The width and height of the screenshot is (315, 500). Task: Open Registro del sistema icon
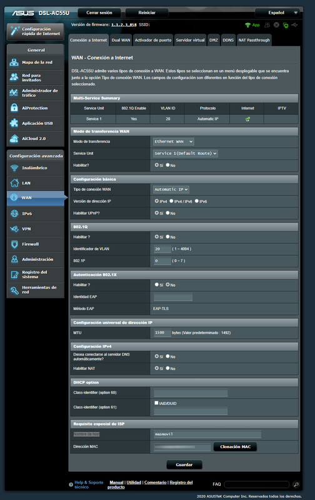(x=14, y=274)
